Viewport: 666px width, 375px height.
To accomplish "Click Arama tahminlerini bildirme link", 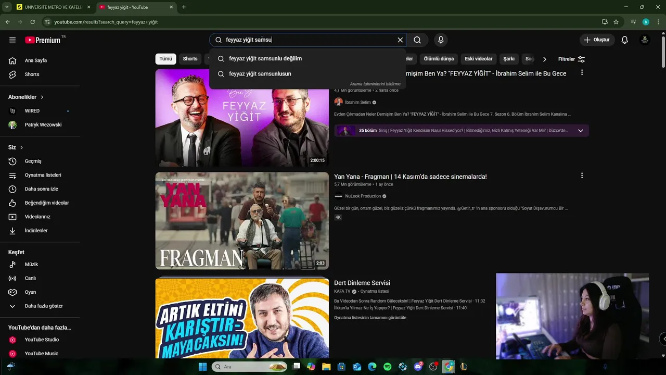I will (x=375, y=84).
